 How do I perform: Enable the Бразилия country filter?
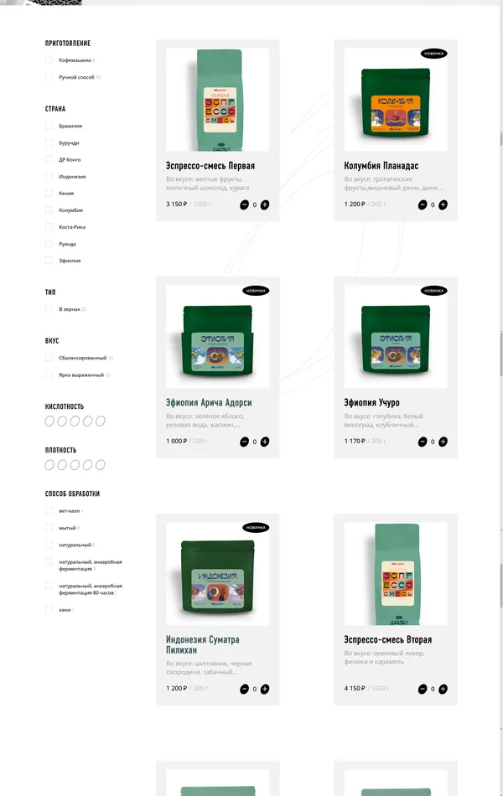click(x=49, y=126)
